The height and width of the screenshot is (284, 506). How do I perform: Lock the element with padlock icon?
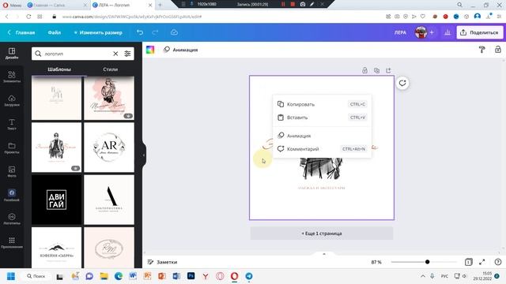498,50
